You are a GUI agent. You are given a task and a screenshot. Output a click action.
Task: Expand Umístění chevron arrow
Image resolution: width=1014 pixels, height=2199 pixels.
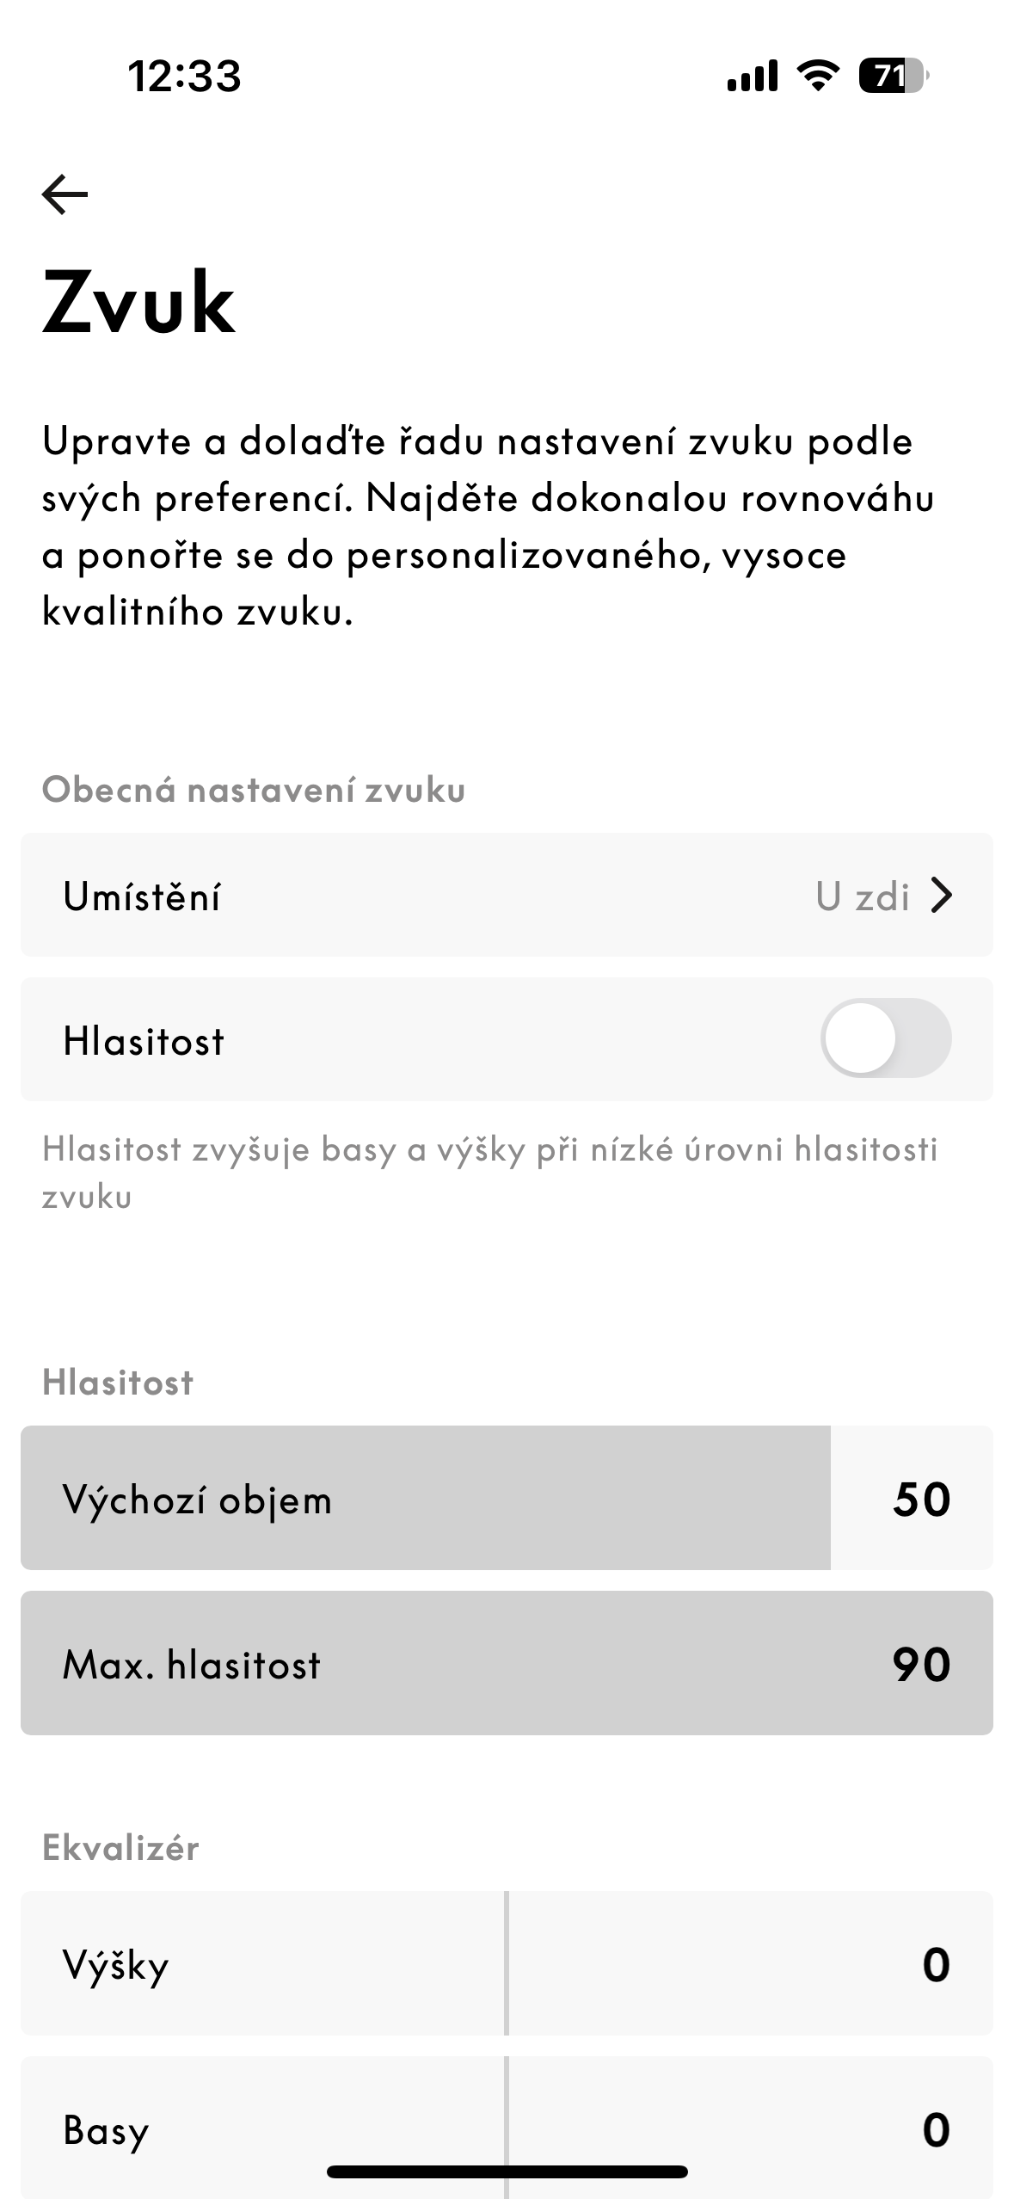(943, 896)
